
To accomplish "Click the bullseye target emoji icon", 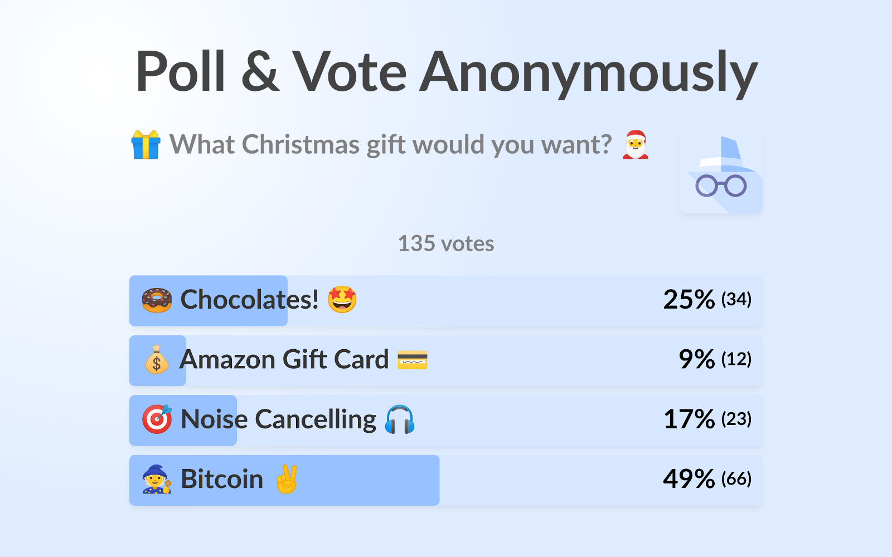I will point(157,419).
